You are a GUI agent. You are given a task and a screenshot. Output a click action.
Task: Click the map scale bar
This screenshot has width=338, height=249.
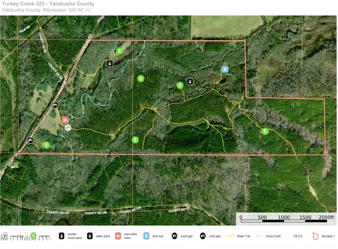point(284,221)
